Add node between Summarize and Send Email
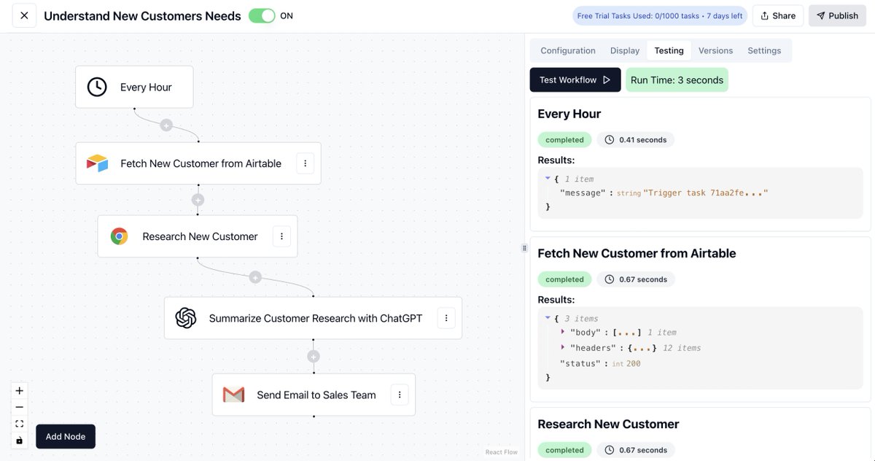 (x=314, y=357)
